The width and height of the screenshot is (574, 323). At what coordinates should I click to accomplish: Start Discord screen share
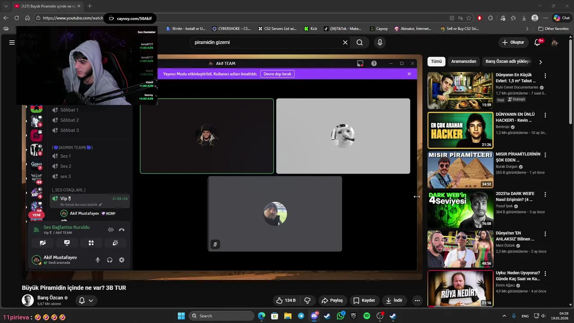[x=67, y=243]
